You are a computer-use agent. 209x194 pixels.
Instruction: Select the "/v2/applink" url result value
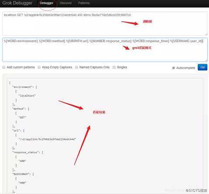click(x=47, y=139)
